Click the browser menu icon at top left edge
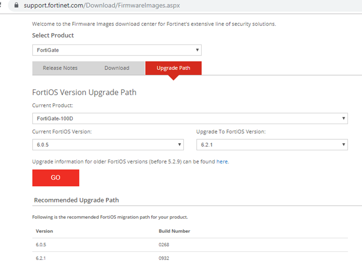This screenshot has width=362, height=272. point(2,6)
